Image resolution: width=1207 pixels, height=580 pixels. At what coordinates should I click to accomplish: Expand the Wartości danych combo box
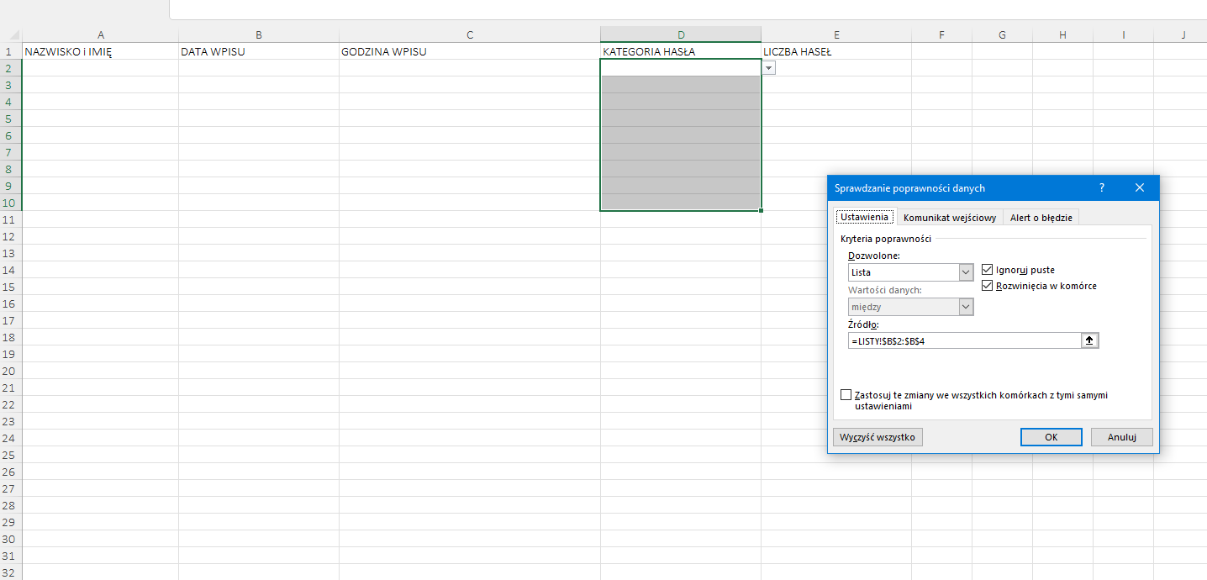[966, 307]
